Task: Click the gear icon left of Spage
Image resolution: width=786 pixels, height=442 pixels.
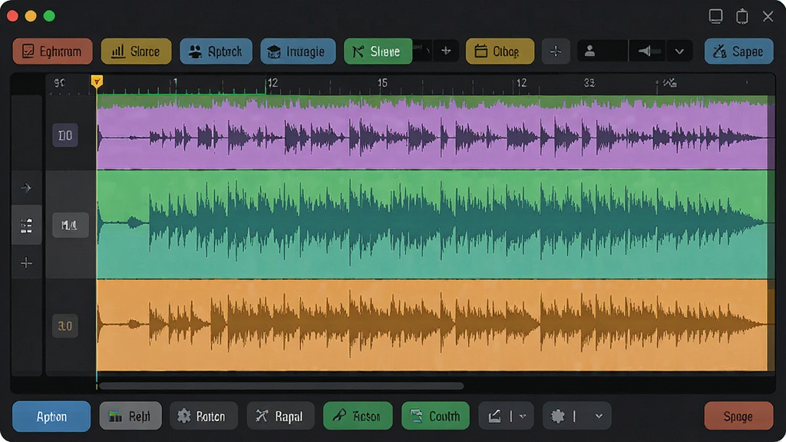Action: click(x=558, y=416)
